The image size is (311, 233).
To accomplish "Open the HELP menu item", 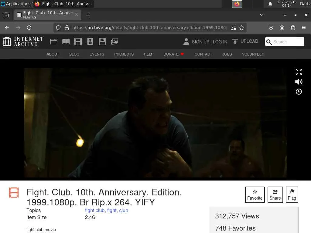I will [149, 54].
